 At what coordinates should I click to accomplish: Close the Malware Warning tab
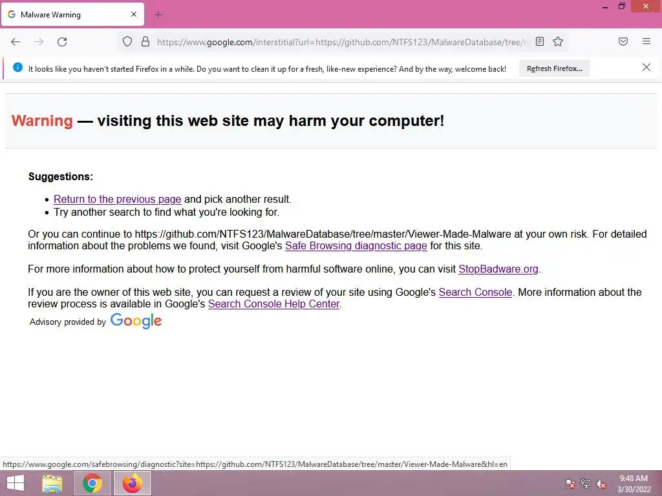[134, 14]
